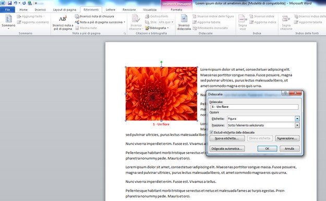The width and height of the screenshot is (326, 201).
Task: Click the disabled Elimina etichetta button
Action: [x=260, y=139]
